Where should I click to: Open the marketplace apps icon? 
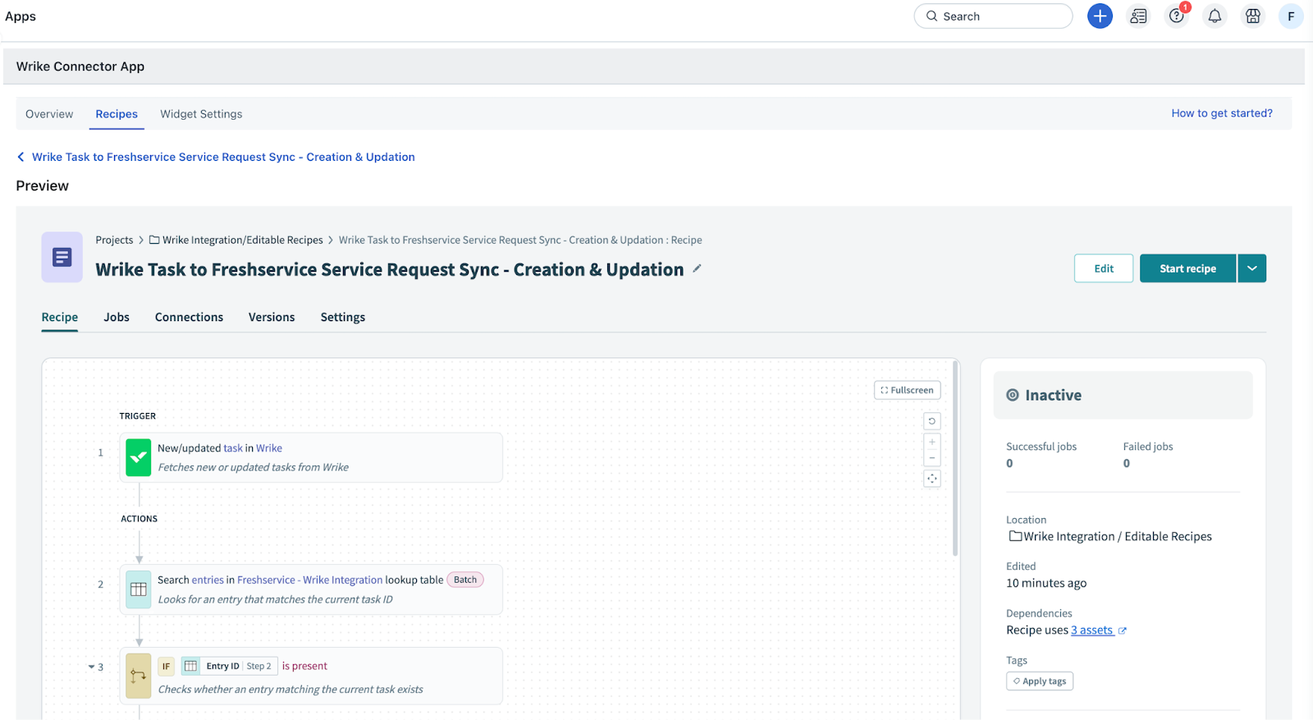point(1253,16)
